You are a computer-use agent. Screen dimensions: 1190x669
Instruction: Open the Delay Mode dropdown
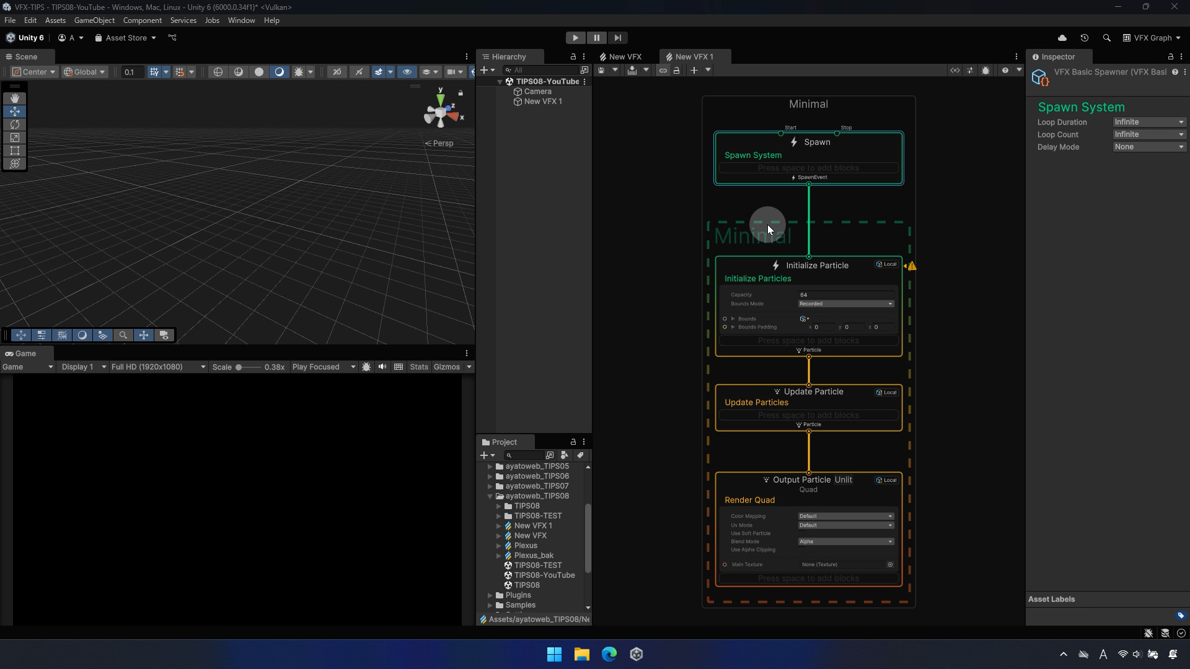1150,147
